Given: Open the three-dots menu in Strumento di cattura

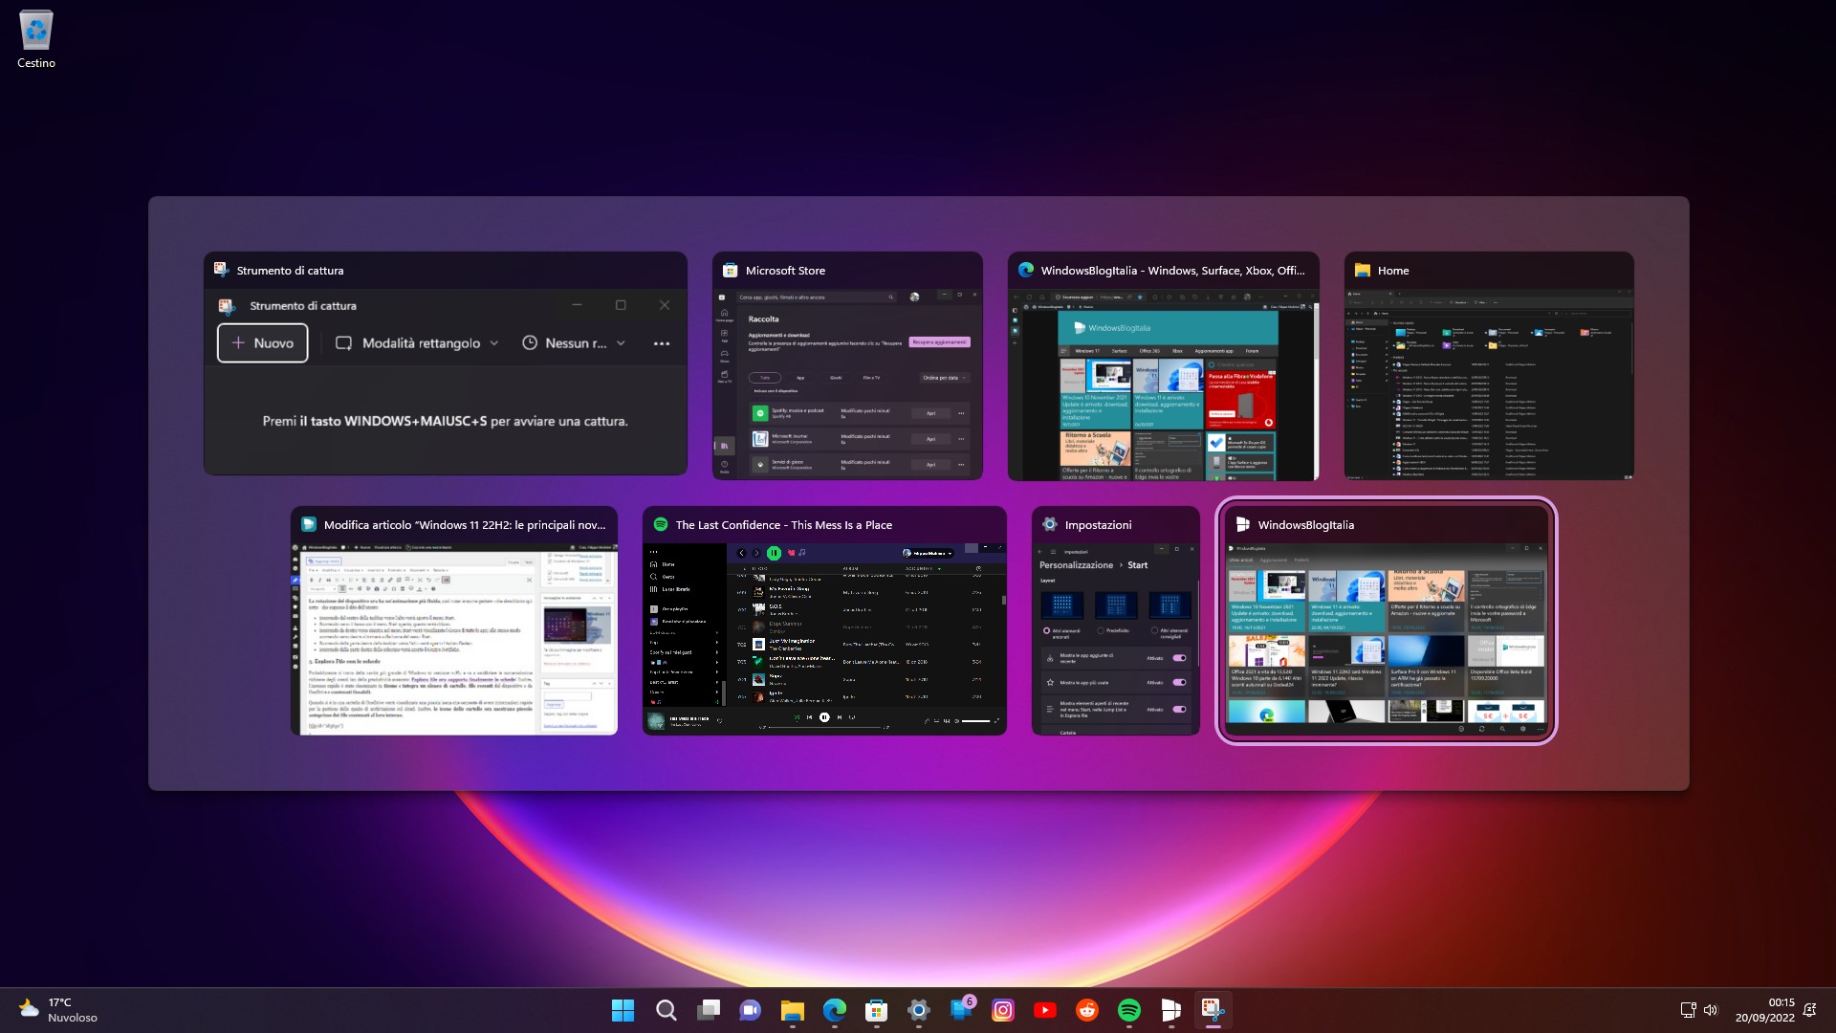Looking at the screenshot, I should [x=662, y=343].
